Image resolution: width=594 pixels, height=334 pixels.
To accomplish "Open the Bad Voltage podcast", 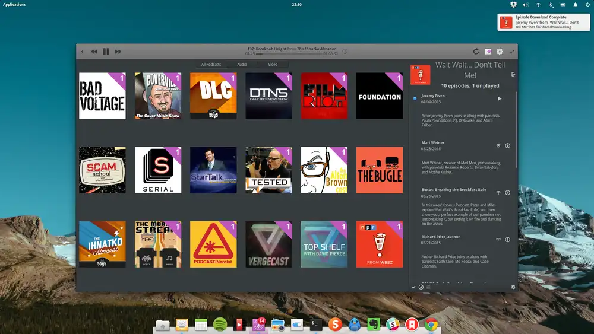I will (x=102, y=96).
